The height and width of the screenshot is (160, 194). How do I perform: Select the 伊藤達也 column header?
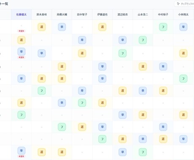(102, 14)
